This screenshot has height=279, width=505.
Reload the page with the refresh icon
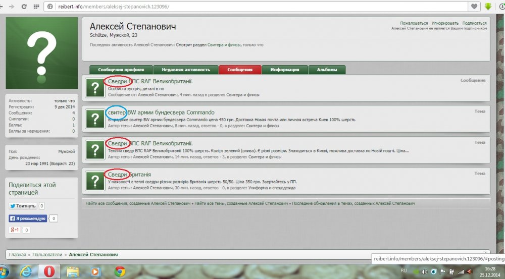[24, 7]
